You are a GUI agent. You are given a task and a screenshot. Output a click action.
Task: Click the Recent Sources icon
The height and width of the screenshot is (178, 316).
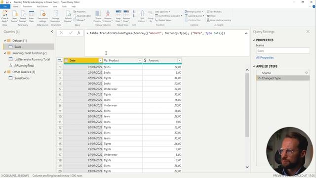[x=23, y=14]
